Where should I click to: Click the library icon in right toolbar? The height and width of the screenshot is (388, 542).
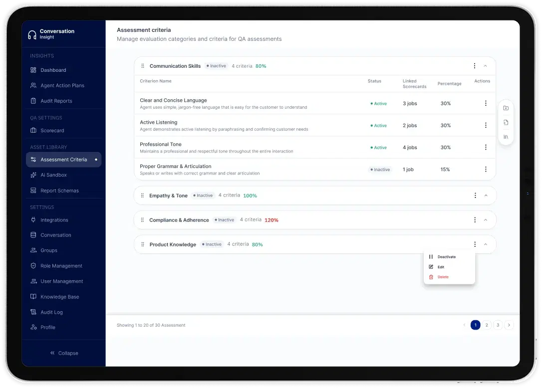506,137
